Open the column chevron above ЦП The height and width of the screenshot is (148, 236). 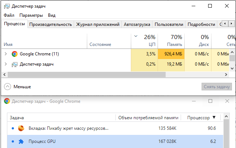point(136,36)
